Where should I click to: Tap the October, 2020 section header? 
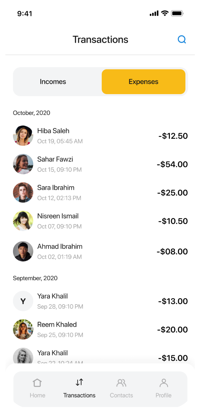[31, 113]
